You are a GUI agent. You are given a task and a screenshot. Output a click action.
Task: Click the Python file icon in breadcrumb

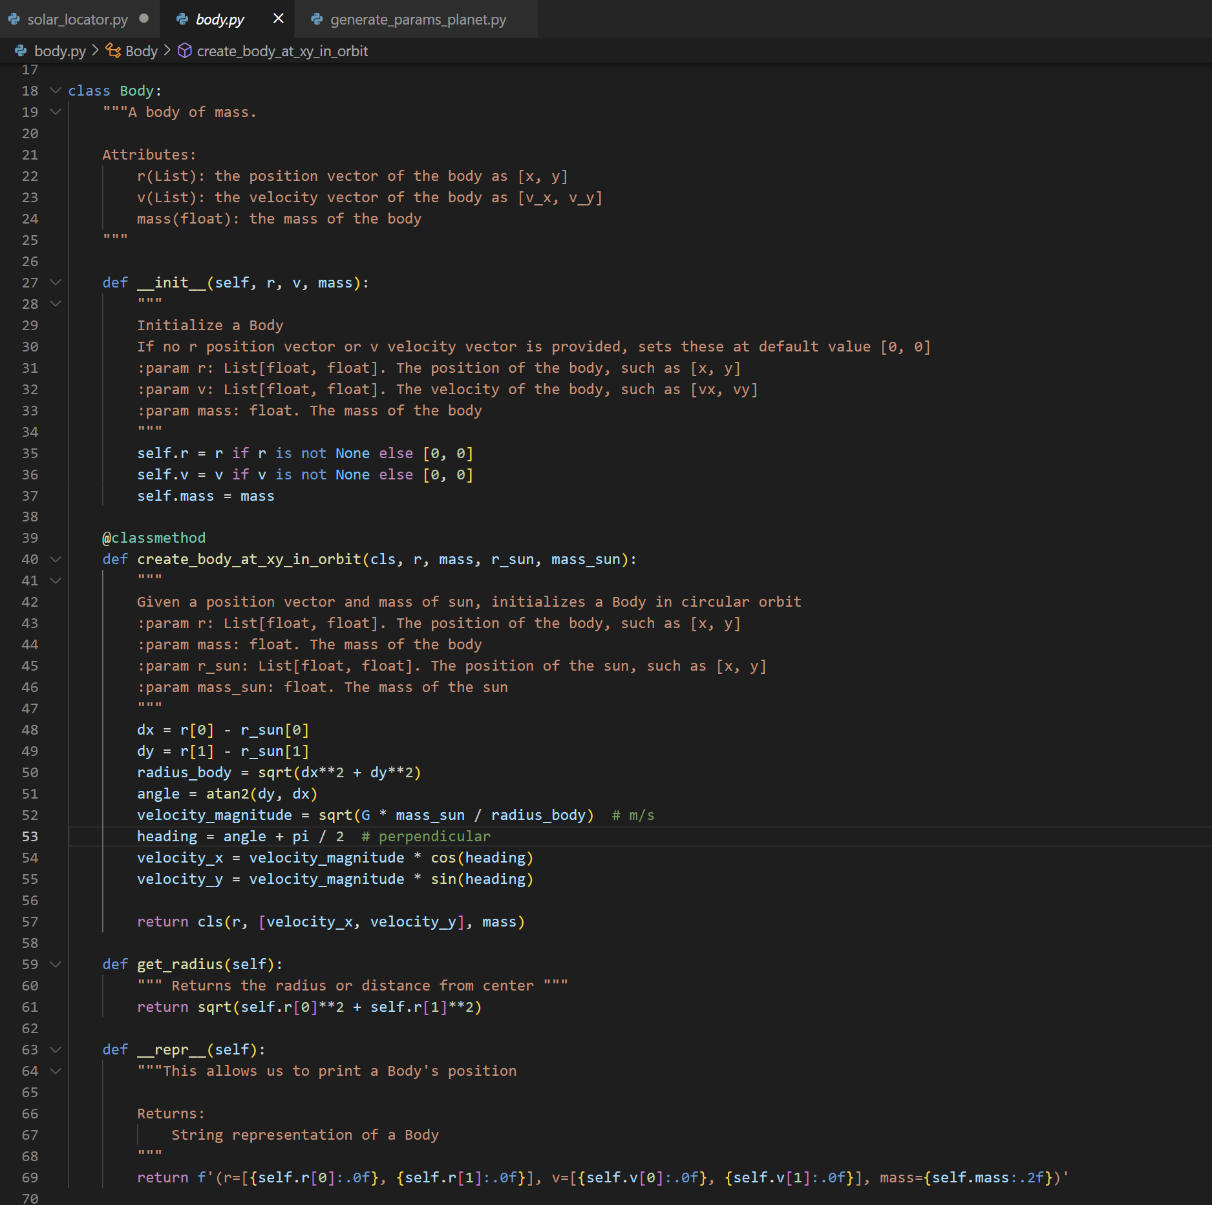pos(21,50)
